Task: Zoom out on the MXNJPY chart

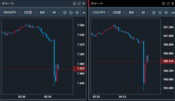Action: click(x=71, y=12)
